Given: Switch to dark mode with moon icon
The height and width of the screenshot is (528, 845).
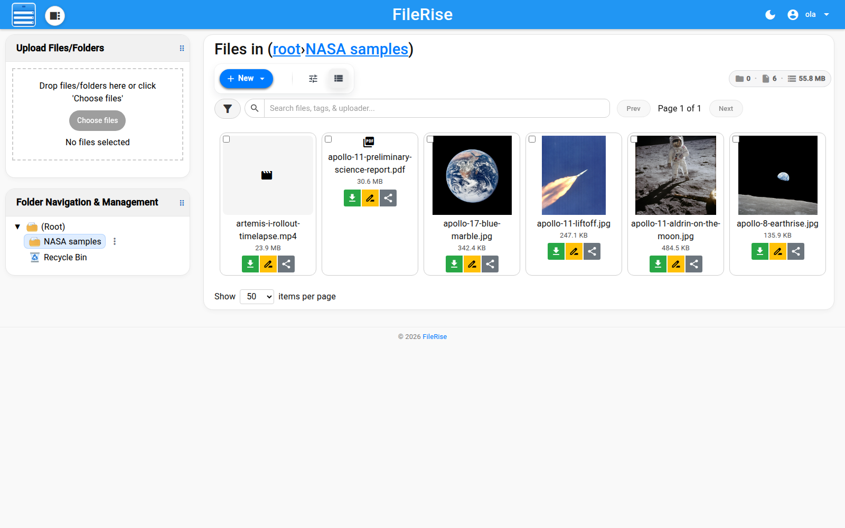Looking at the screenshot, I should tap(770, 15).
